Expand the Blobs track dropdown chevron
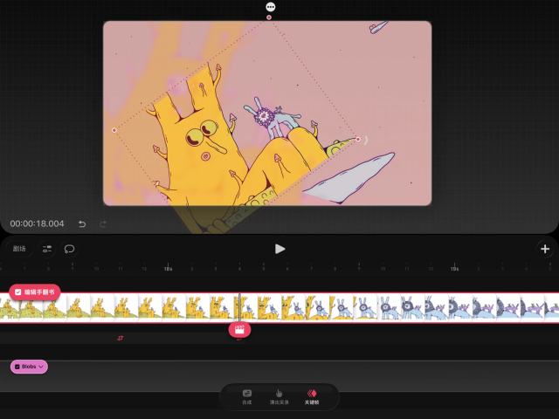 (41, 367)
